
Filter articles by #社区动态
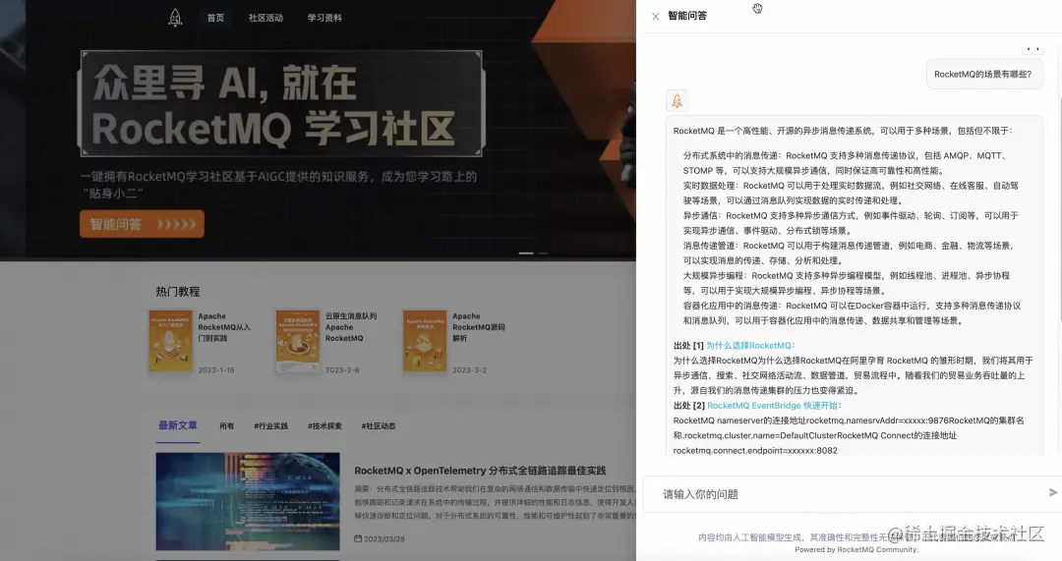[x=378, y=425]
